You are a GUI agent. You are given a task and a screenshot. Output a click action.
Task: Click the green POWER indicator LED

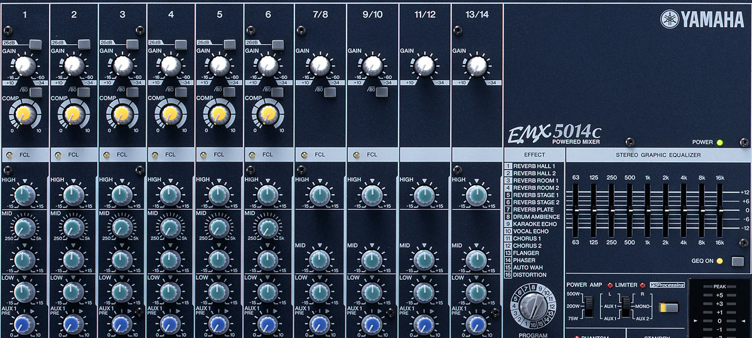(719, 143)
